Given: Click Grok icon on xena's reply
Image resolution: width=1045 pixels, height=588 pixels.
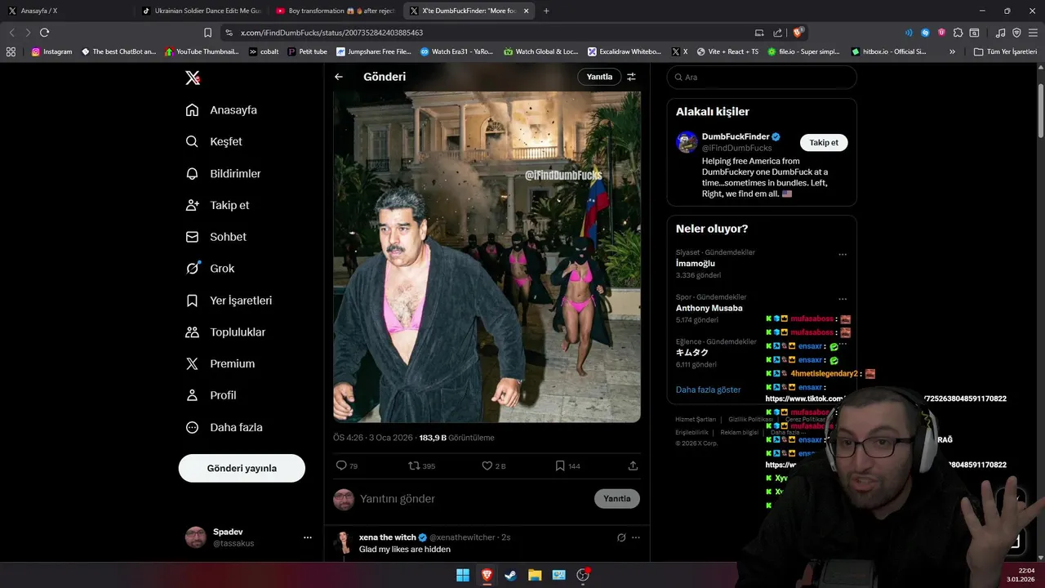Looking at the screenshot, I should click(621, 537).
